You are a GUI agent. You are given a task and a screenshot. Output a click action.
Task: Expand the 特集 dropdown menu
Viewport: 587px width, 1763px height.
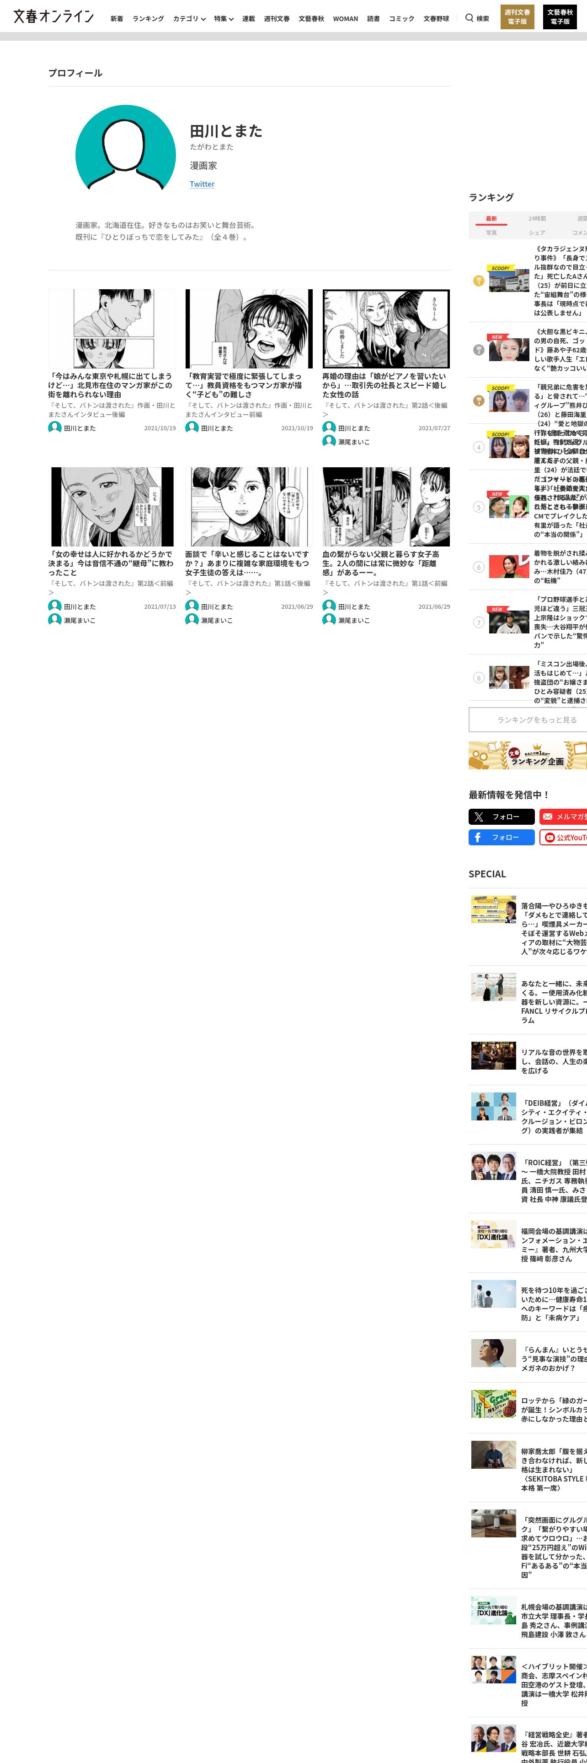point(224,18)
